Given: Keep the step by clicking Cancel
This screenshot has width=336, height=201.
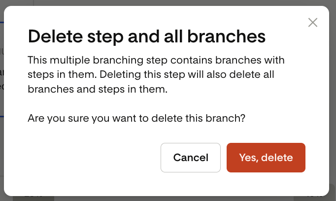Looking at the screenshot, I should coord(191,158).
